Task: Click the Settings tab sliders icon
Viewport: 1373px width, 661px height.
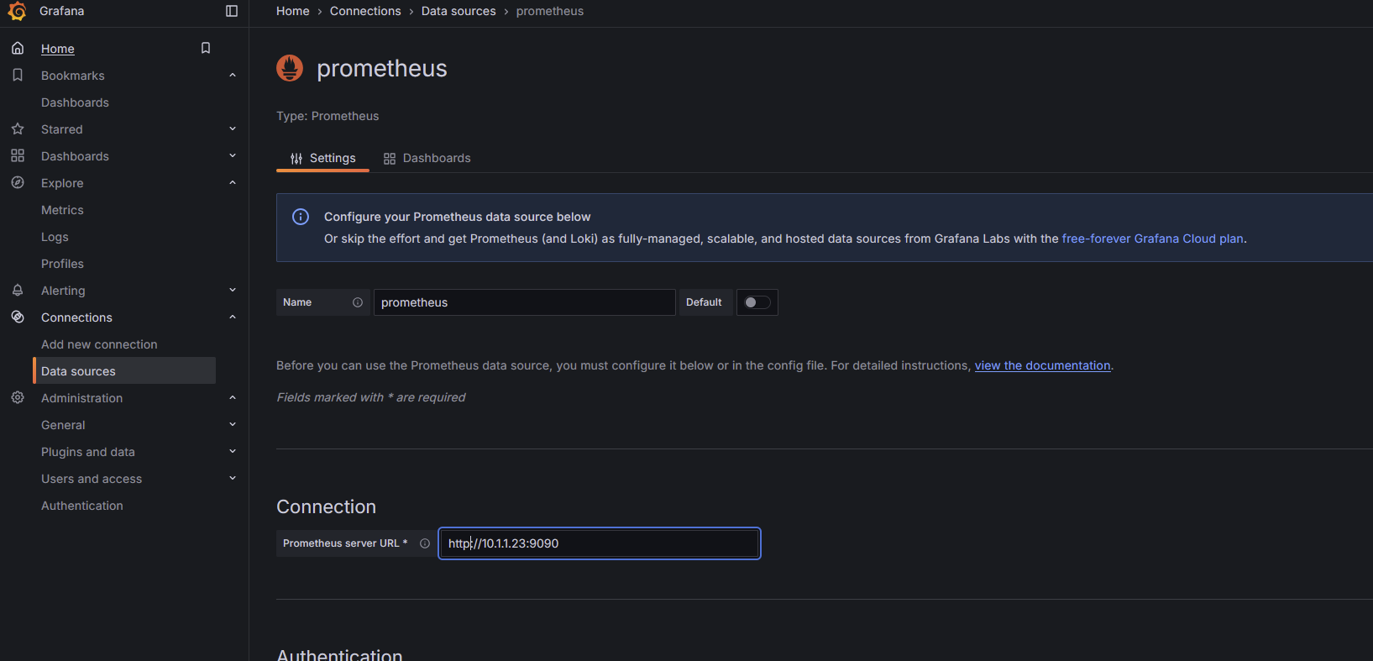Action: (x=296, y=159)
